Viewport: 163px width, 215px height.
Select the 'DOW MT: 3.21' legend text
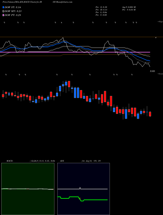(13, 11)
